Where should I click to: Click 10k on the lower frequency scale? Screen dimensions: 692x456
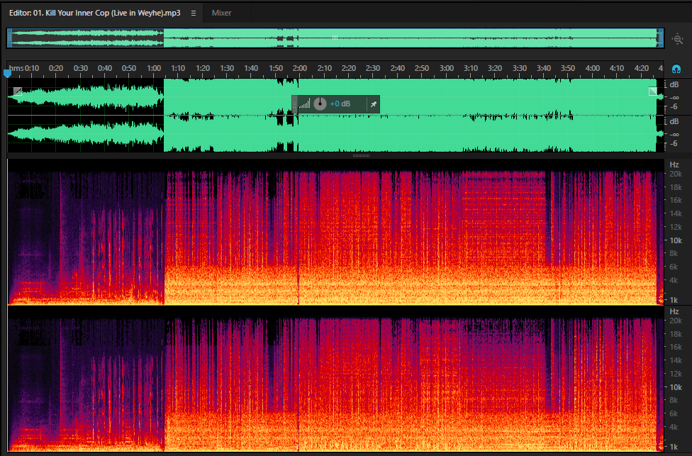click(x=676, y=387)
